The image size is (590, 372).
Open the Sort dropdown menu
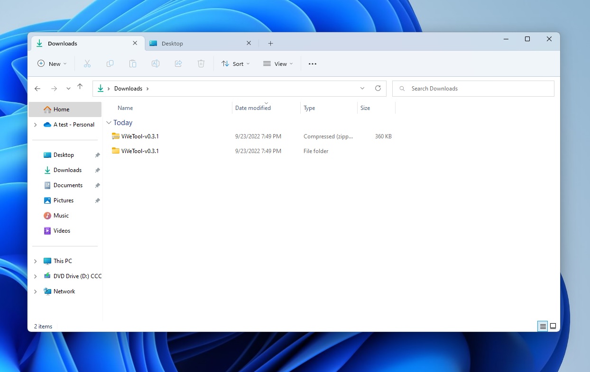(236, 64)
